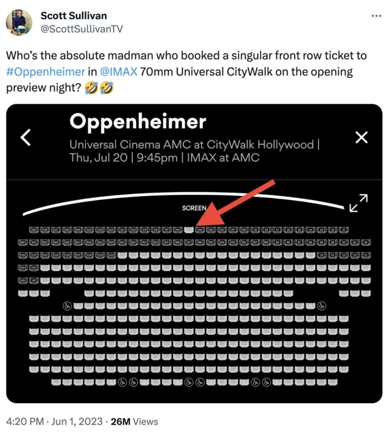The height and width of the screenshot is (436, 392).
Task: Select wheelchair seat at left of middle row
Action: [x=67, y=306]
